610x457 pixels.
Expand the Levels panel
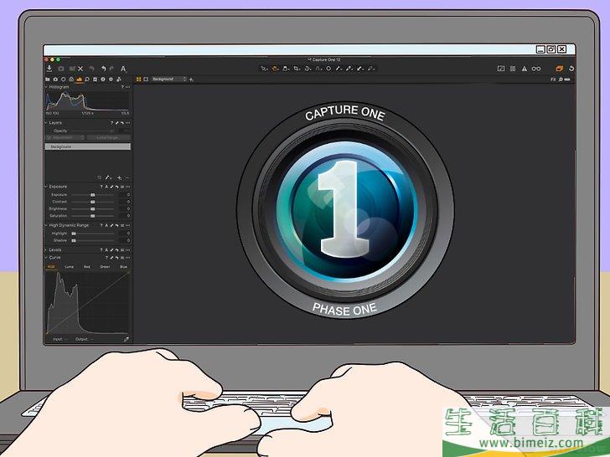pos(46,250)
